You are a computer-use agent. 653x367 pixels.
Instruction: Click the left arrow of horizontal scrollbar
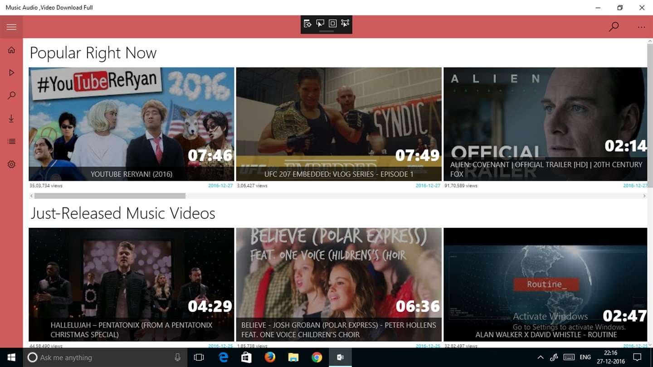(31, 196)
